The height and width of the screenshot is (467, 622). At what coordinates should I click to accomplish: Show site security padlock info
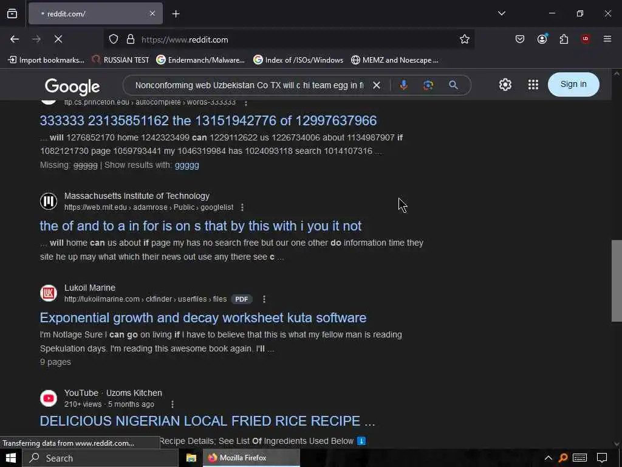tap(130, 40)
